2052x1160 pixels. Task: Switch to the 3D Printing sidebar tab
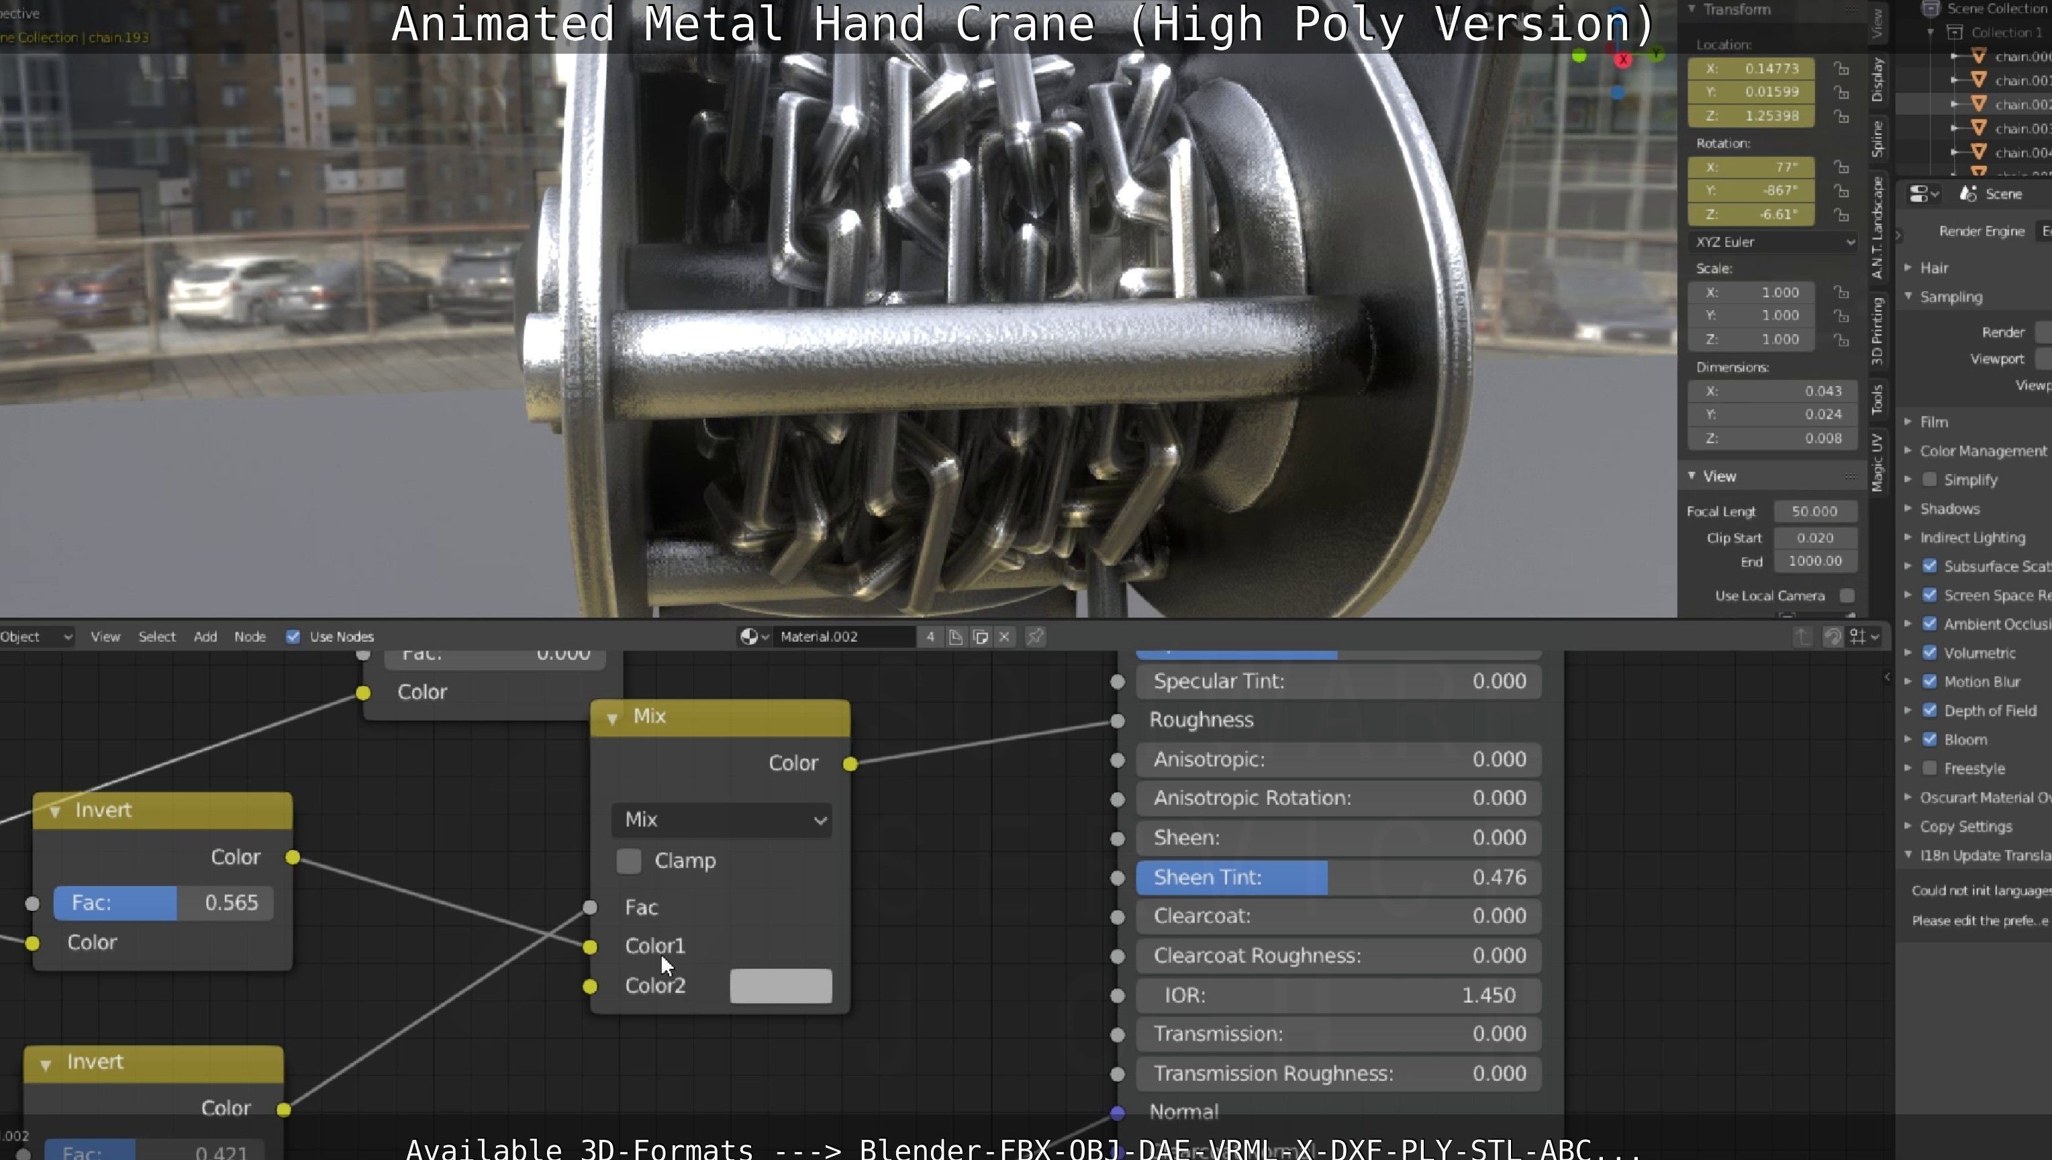click(1877, 331)
